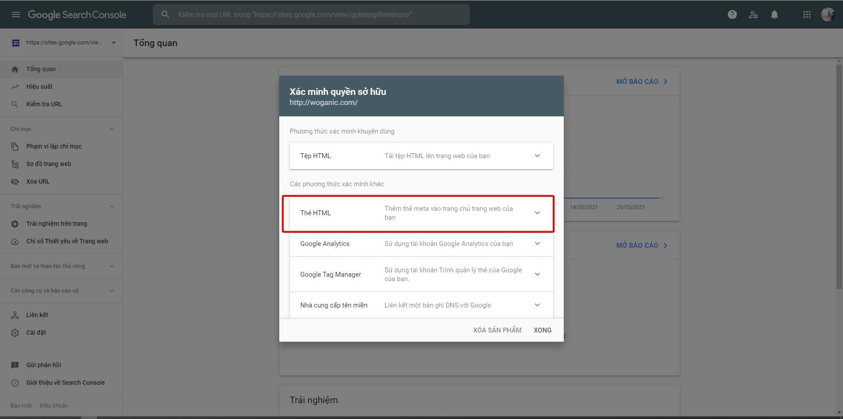
Task: Click the page vertical scrollbar
Action: [839, 176]
